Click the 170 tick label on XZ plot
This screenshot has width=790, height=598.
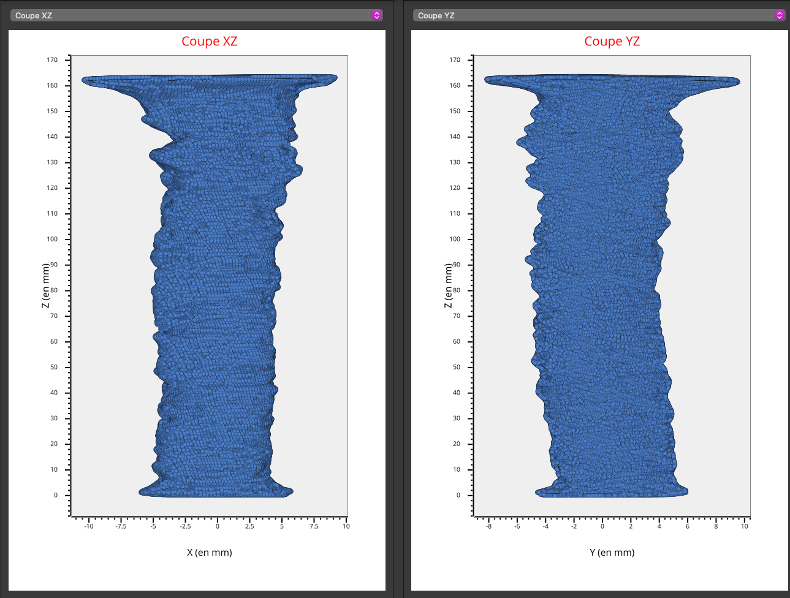coord(52,60)
